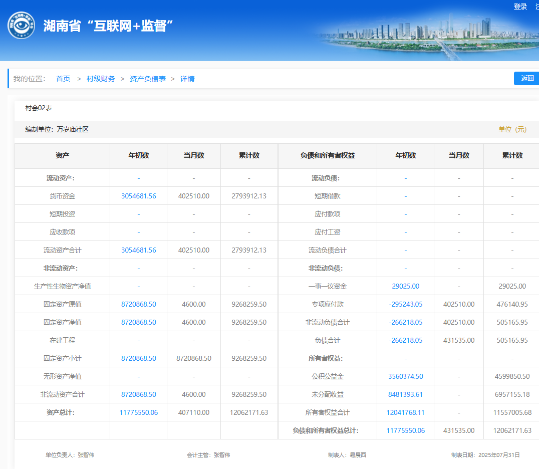Click the 资产 column header
Screen dimensions: 539x469
point(62,155)
